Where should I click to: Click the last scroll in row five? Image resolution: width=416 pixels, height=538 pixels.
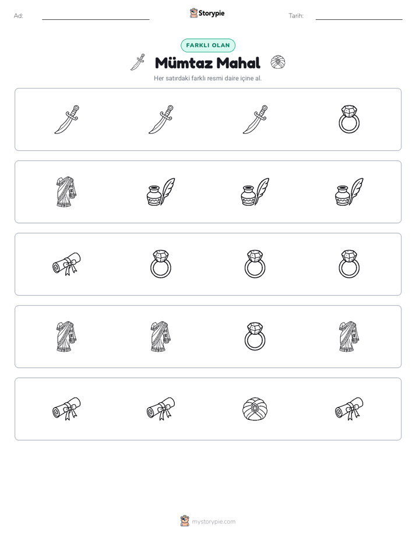[349, 409]
